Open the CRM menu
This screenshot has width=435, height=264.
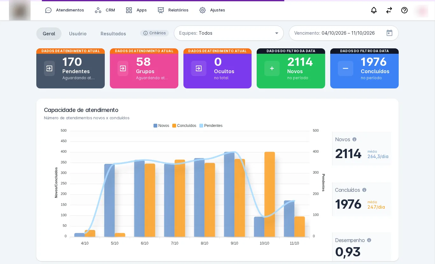(x=105, y=10)
